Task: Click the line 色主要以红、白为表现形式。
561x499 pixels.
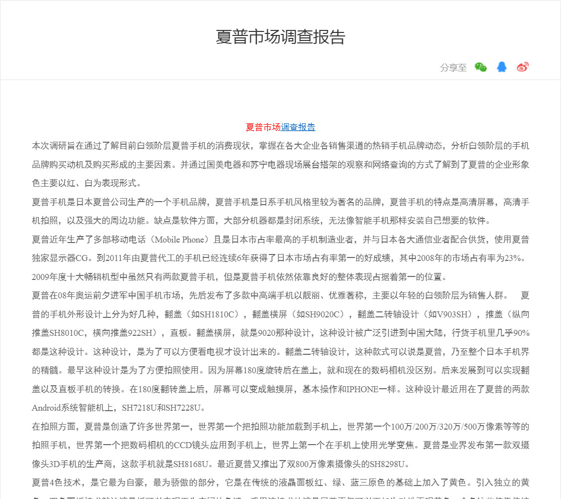Action: point(89,183)
